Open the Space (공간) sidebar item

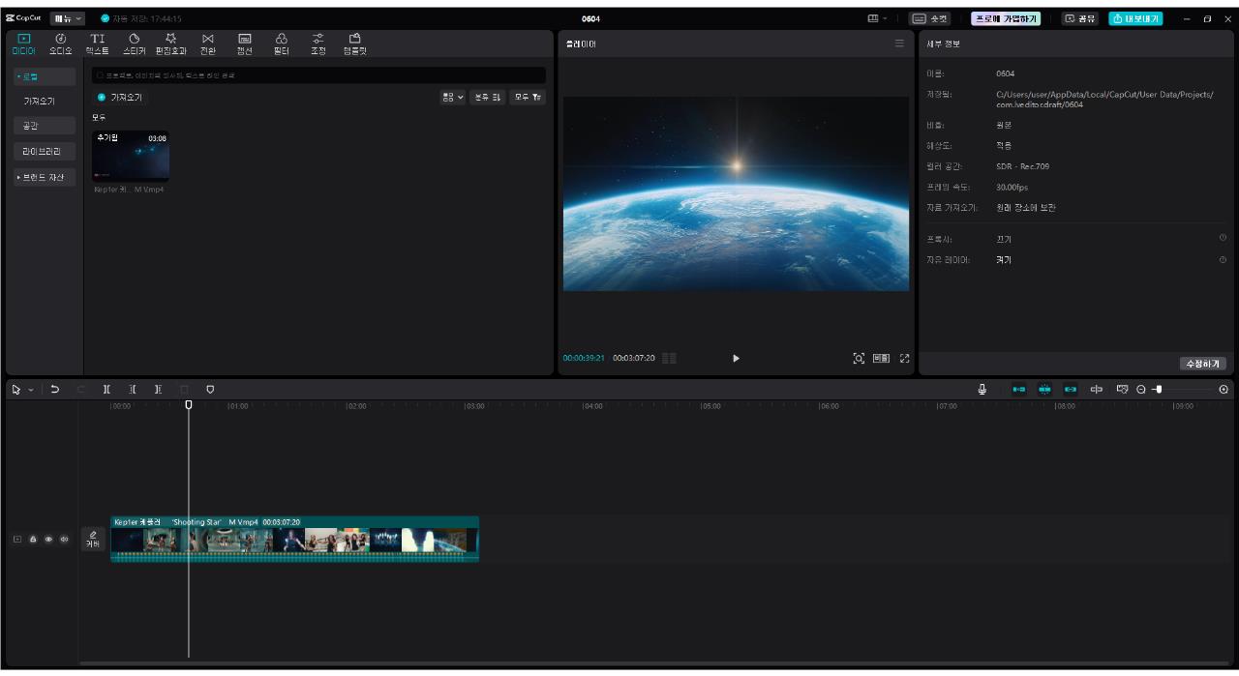pyautogui.click(x=44, y=126)
